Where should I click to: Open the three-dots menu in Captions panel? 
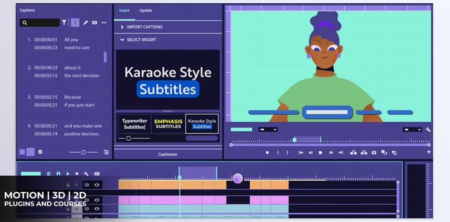[104, 22]
